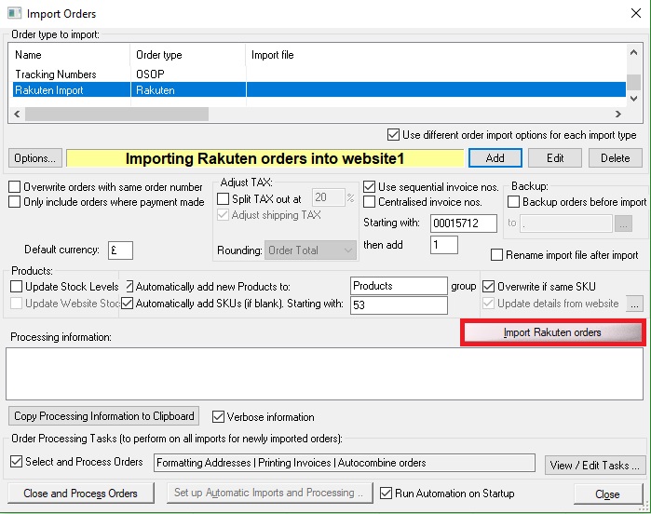Toggle Split TAX out at checkbox
The image size is (651, 514).
223,199
